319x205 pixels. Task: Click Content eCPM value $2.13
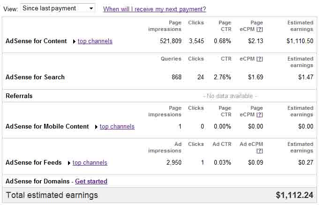point(256,41)
